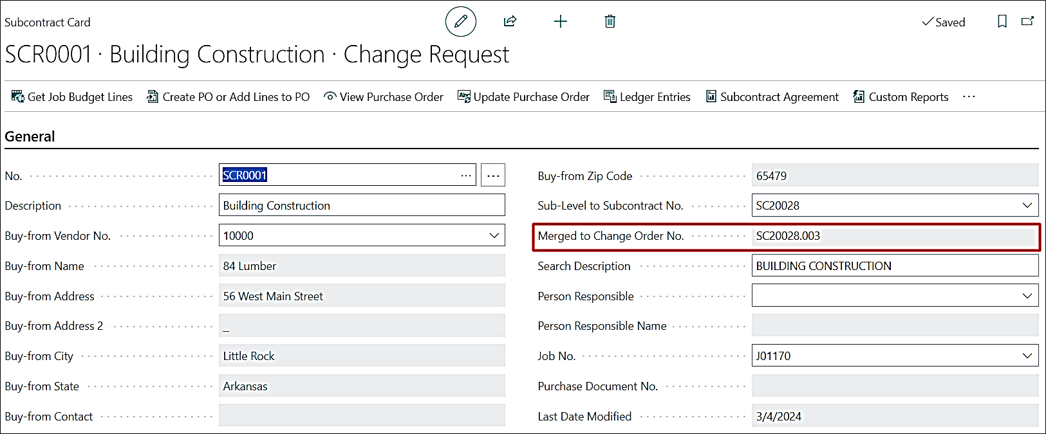
Task: Click the ellipsis button beside No. field
Action: (x=493, y=176)
